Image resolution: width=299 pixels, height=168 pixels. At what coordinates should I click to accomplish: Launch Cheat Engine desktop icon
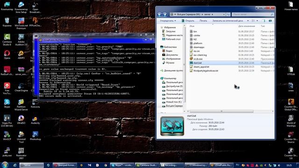click(x=21, y=87)
